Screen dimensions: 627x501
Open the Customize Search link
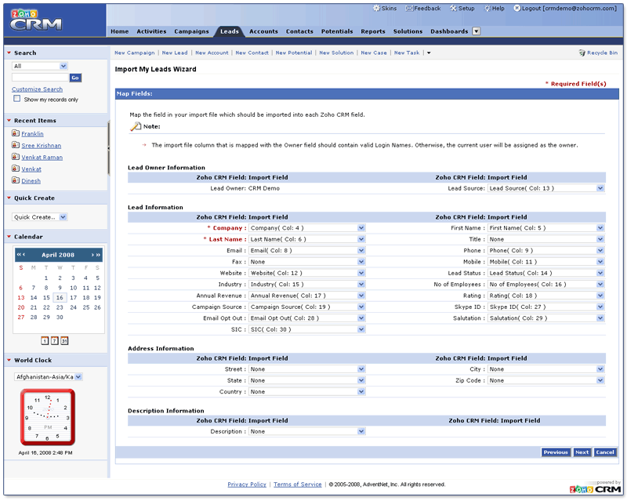(x=37, y=89)
